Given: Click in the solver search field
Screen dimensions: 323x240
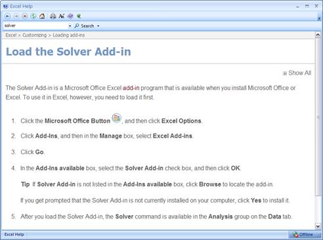Looking at the screenshot, I should tap(35, 26).
